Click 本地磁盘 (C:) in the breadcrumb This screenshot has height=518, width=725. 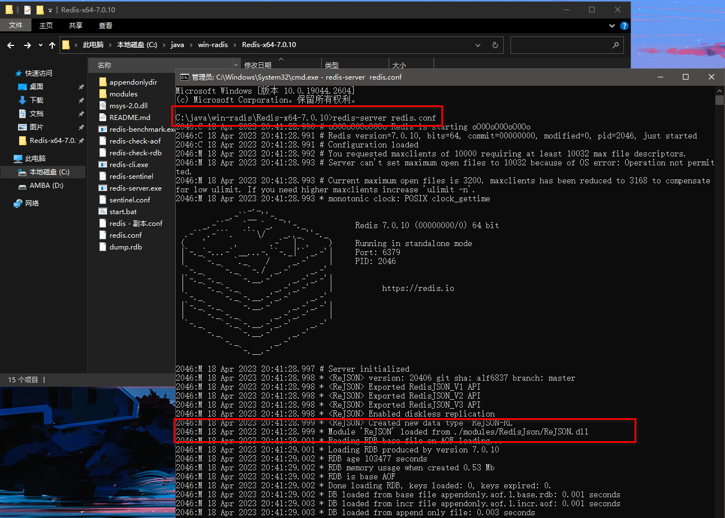click(x=137, y=45)
